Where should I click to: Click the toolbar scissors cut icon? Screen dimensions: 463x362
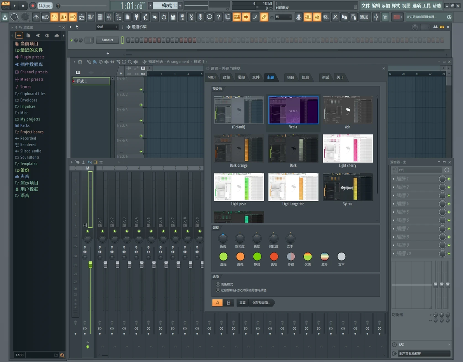point(335,17)
